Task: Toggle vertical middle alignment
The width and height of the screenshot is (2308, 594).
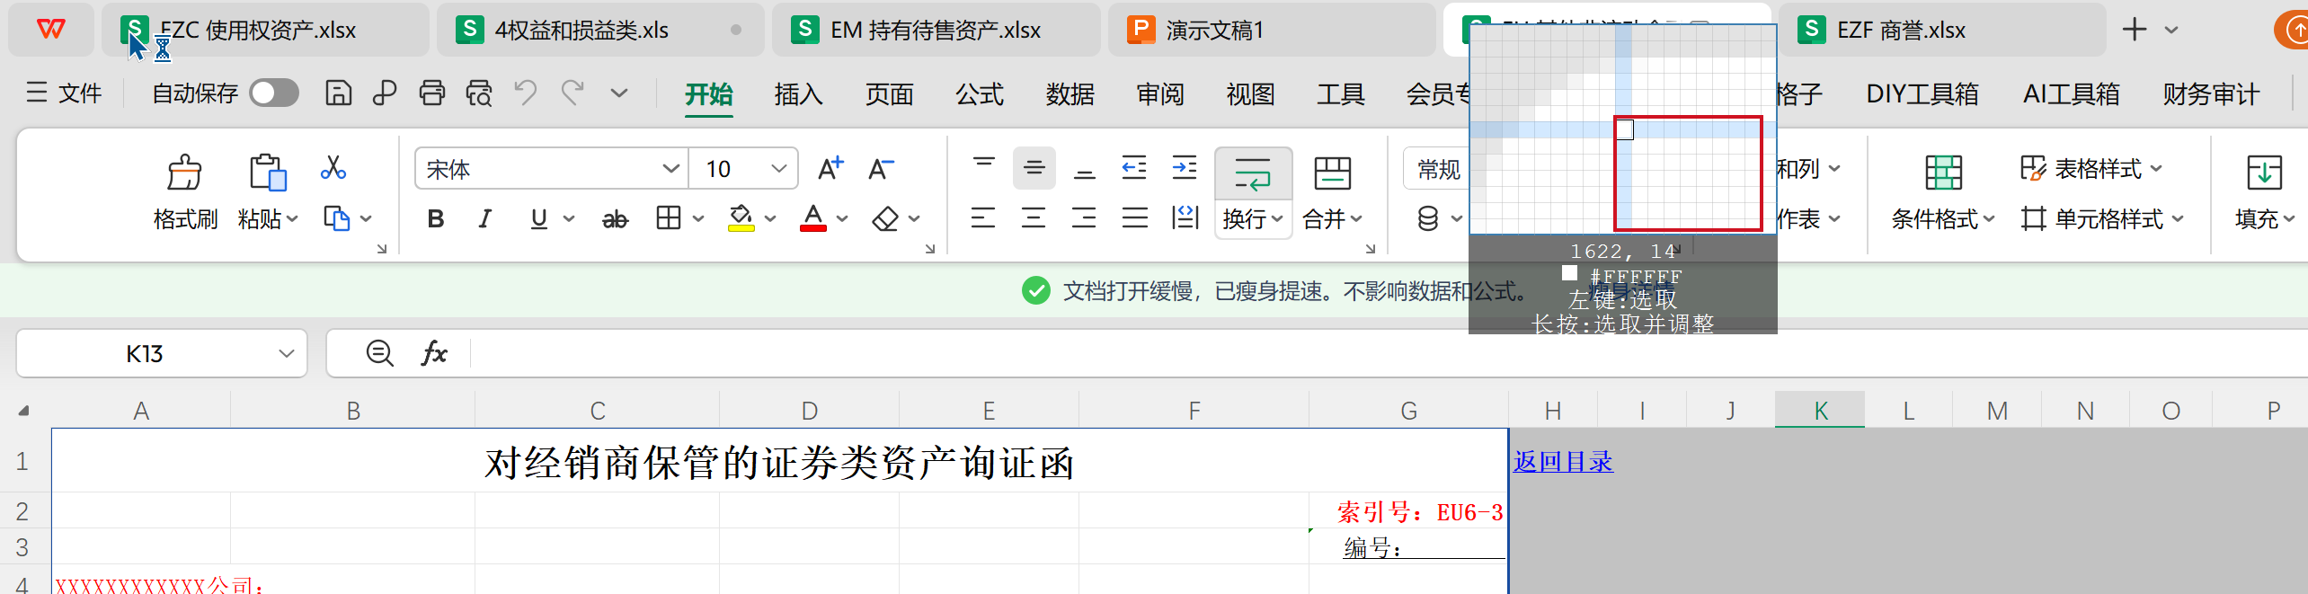Action: (1034, 168)
